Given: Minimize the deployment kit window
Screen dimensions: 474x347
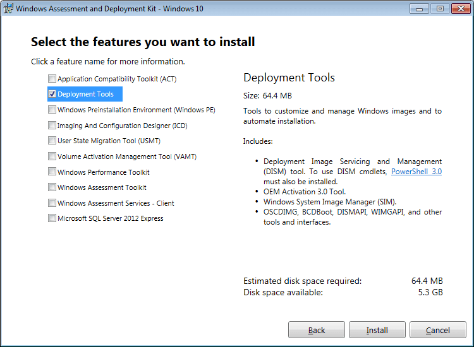Looking at the screenshot, I should pyautogui.click(x=419, y=9).
